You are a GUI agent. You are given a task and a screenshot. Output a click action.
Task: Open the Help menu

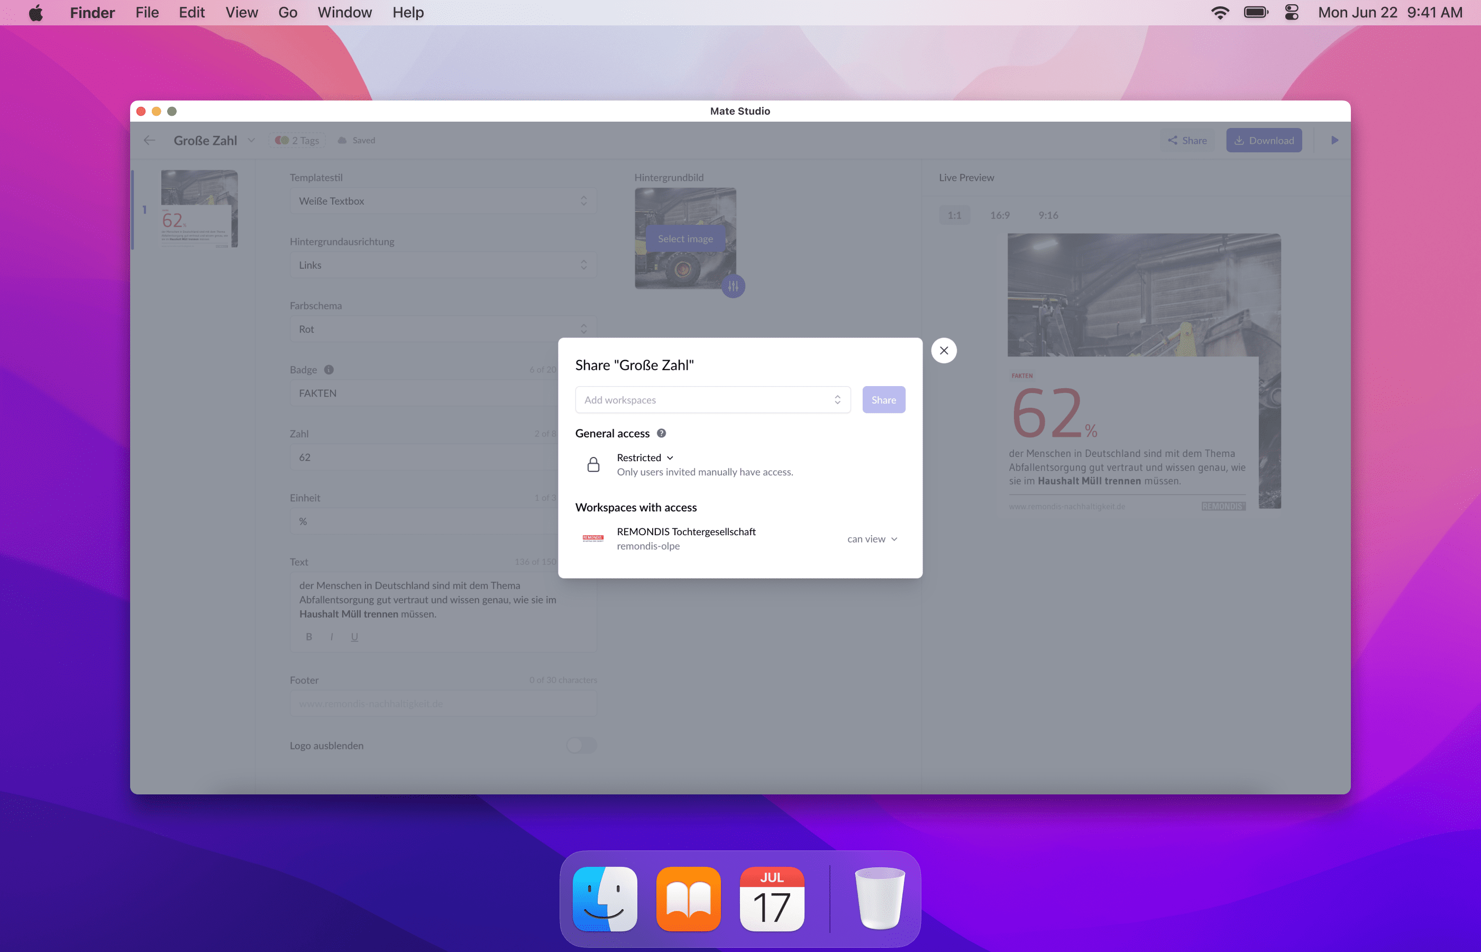(408, 12)
